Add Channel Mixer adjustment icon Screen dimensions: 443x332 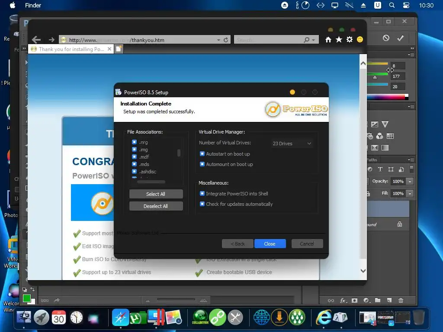(x=380, y=136)
